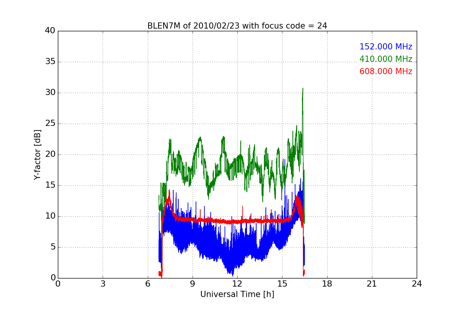This screenshot has height=309, width=463.
Task: Click the x-axis tick label 3
Action: pyautogui.click(x=103, y=284)
